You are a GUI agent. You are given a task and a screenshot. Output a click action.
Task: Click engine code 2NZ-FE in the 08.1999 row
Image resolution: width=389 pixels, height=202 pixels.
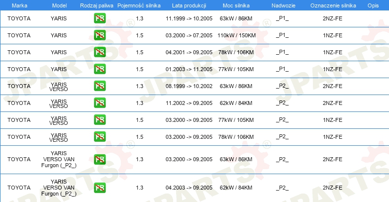tap(332, 86)
